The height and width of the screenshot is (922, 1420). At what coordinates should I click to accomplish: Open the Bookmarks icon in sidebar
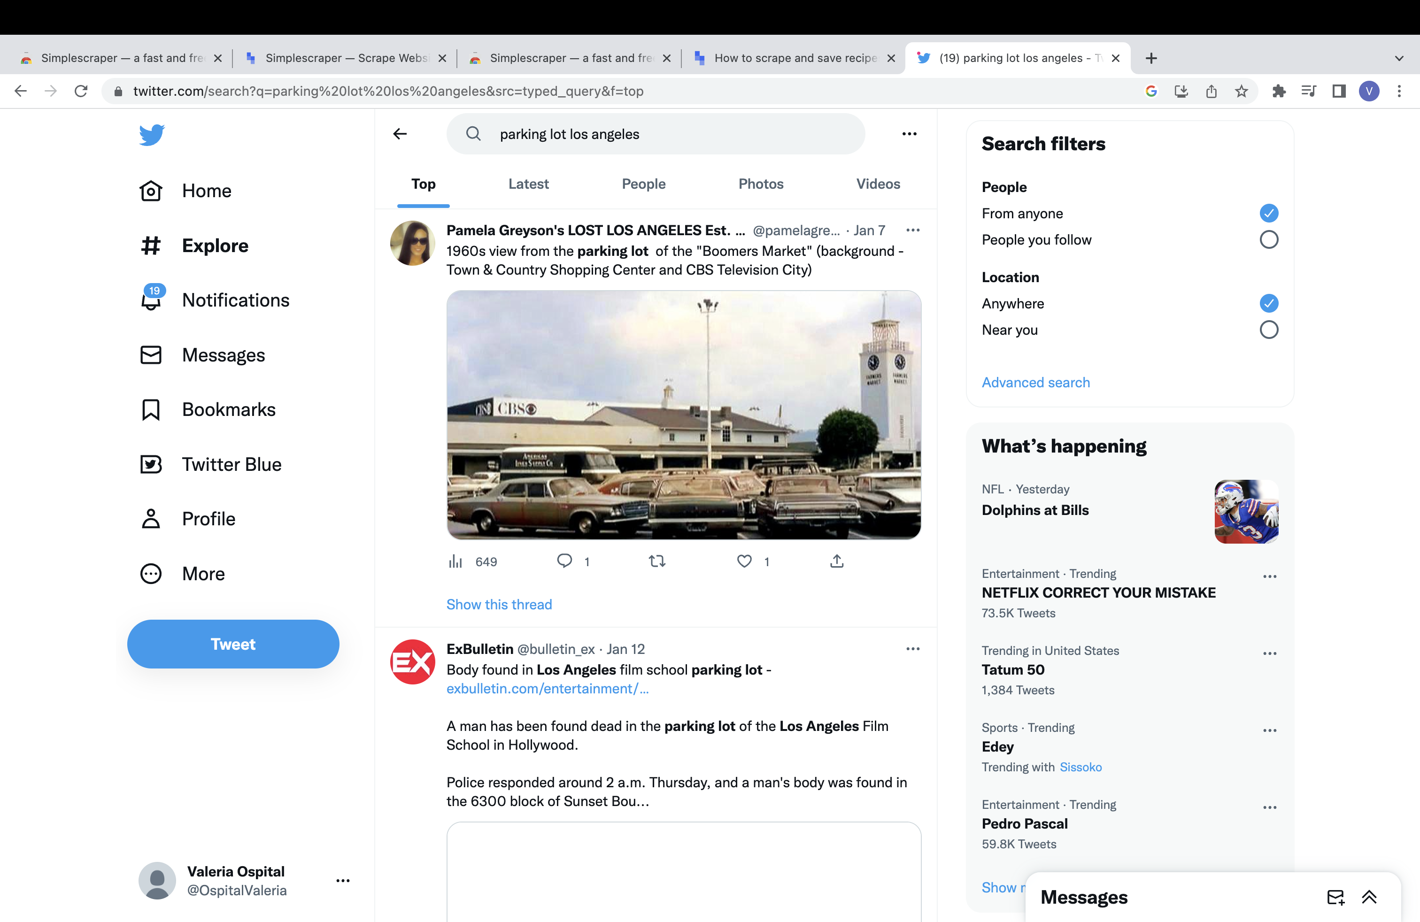(x=151, y=410)
